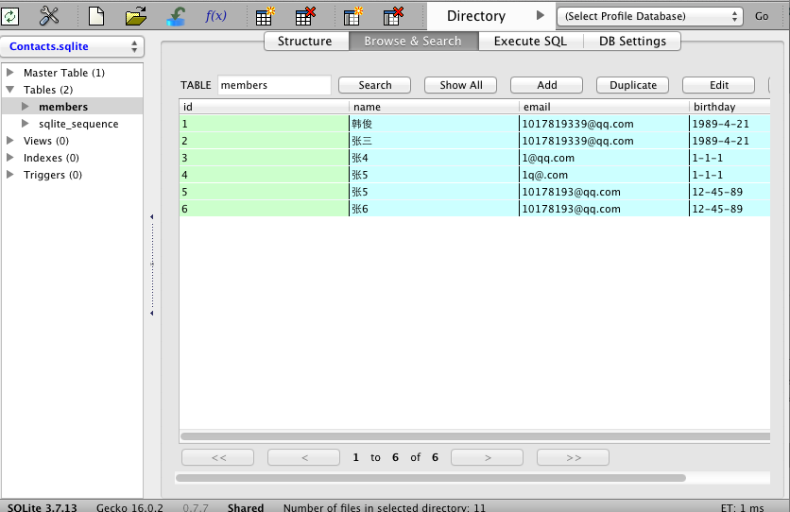Collapse the Tables tree node
Viewport: 790px width, 512px height.
9,90
